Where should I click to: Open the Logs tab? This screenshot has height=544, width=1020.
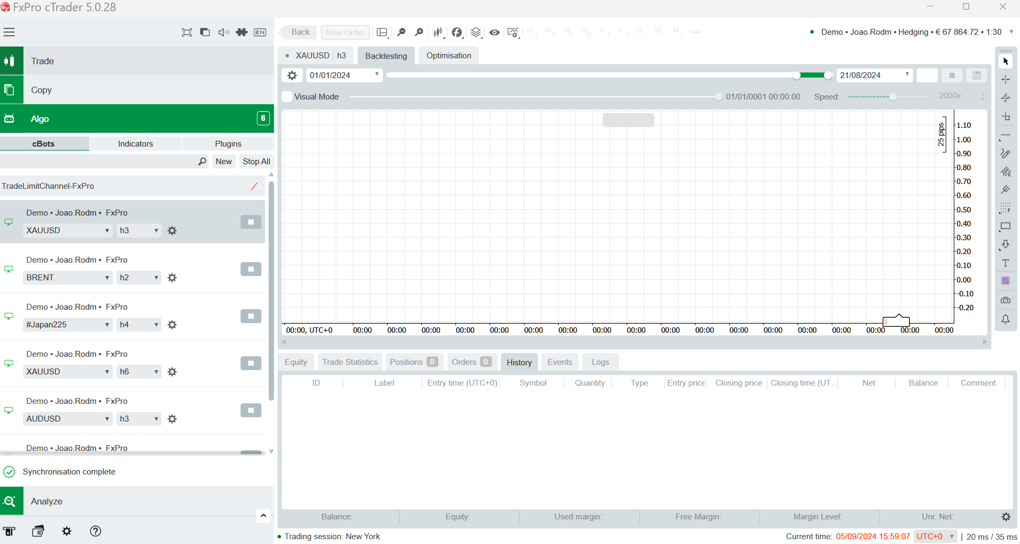click(x=600, y=362)
